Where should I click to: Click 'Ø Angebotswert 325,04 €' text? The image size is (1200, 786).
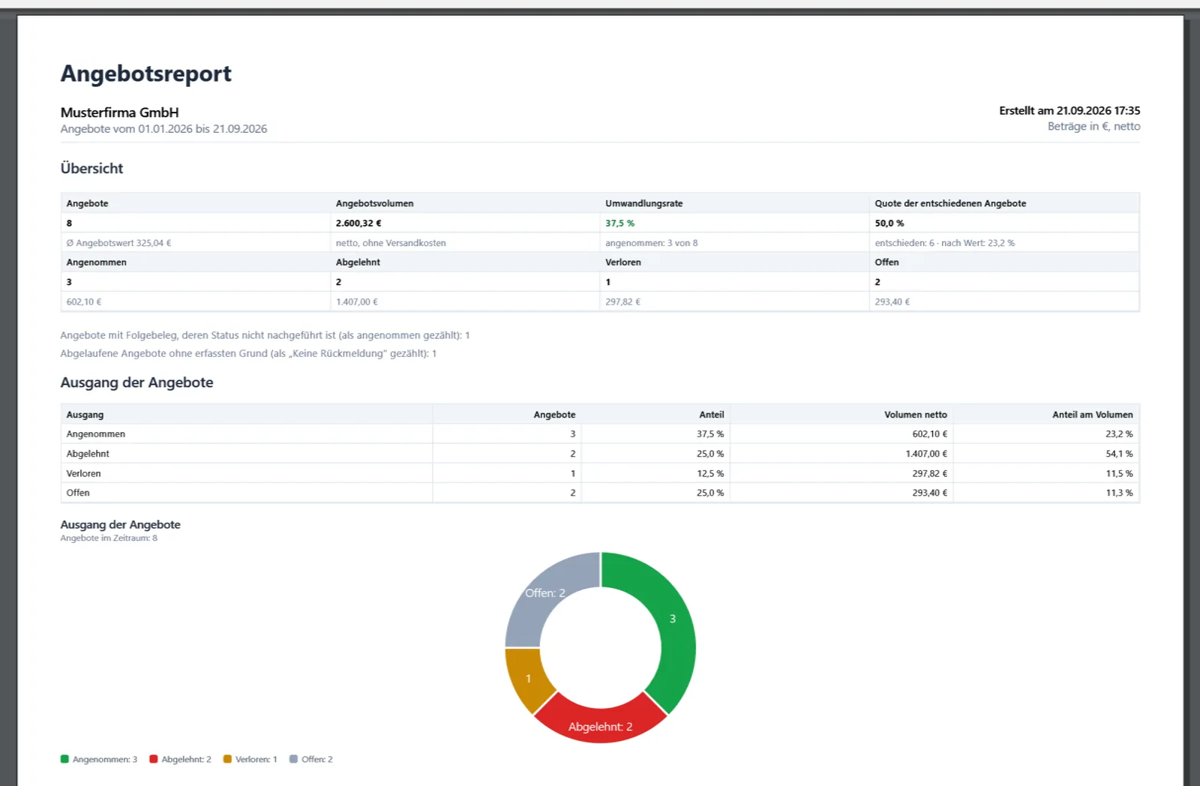[118, 243]
